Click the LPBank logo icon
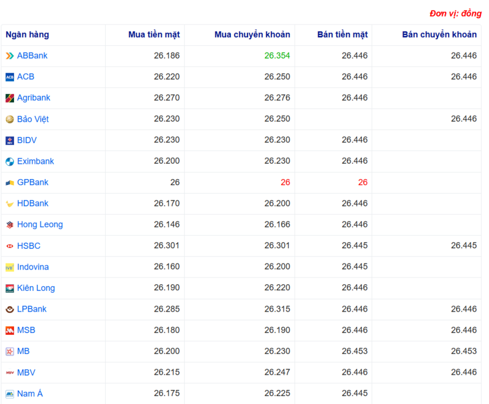The width and height of the screenshot is (489, 404). [x=10, y=309]
